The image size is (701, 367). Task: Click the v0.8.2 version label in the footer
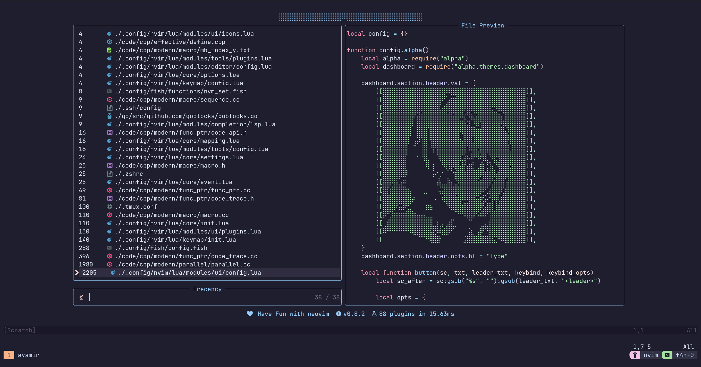click(354, 314)
